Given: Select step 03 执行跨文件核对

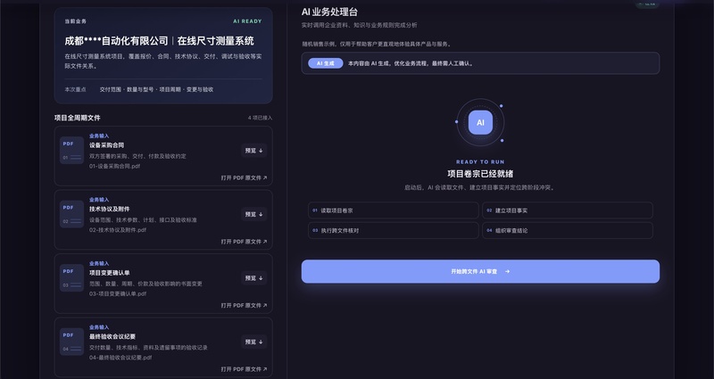Looking at the screenshot, I should coord(394,231).
